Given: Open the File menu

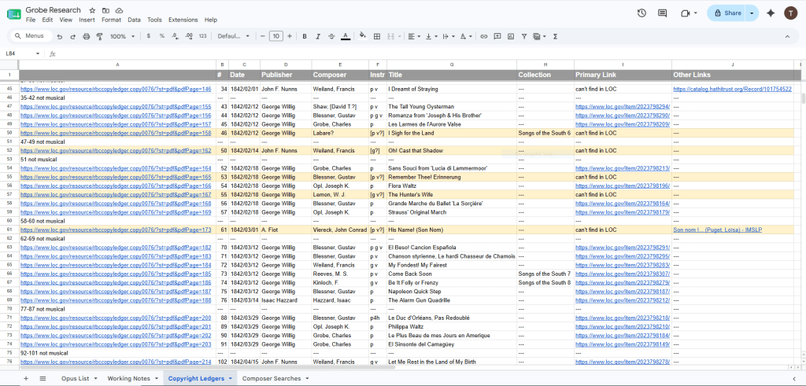Looking at the screenshot, I should (31, 20).
